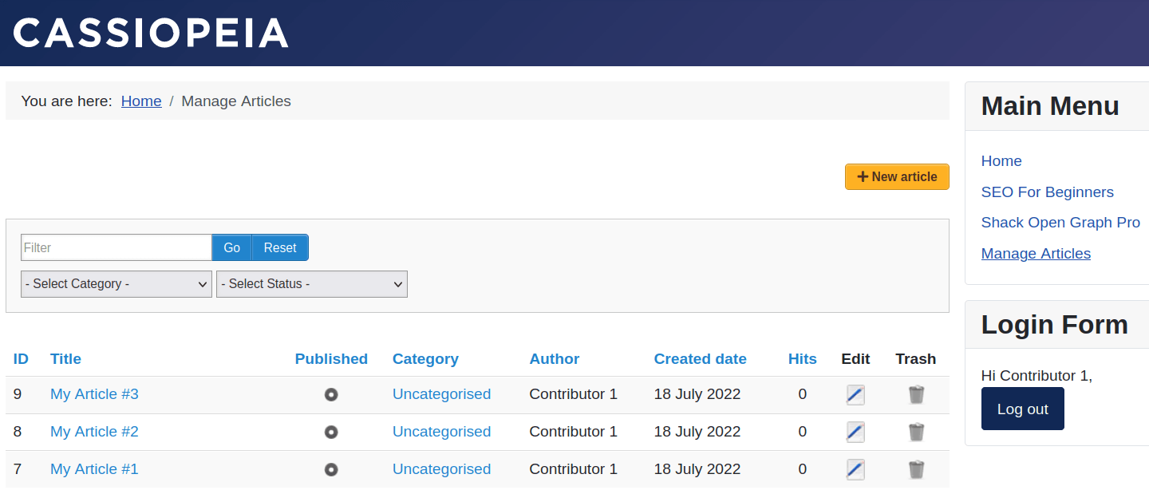The image size is (1149, 490).
Task: Click the 18 July 2022 date for My Article #2
Action: point(697,432)
